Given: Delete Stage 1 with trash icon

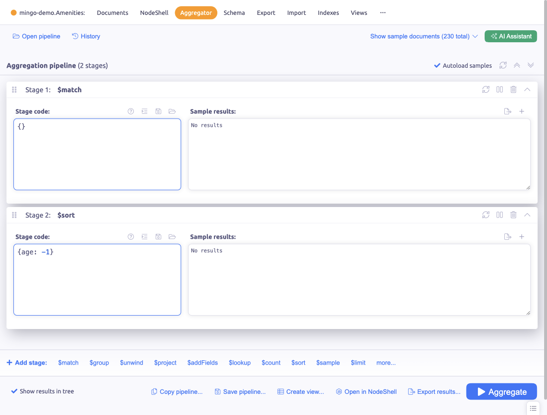Looking at the screenshot, I should tap(513, 90).
